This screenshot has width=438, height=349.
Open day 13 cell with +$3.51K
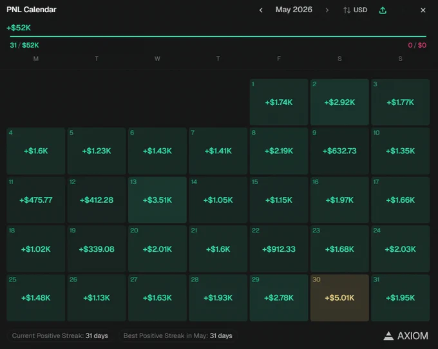click(157, 200)
